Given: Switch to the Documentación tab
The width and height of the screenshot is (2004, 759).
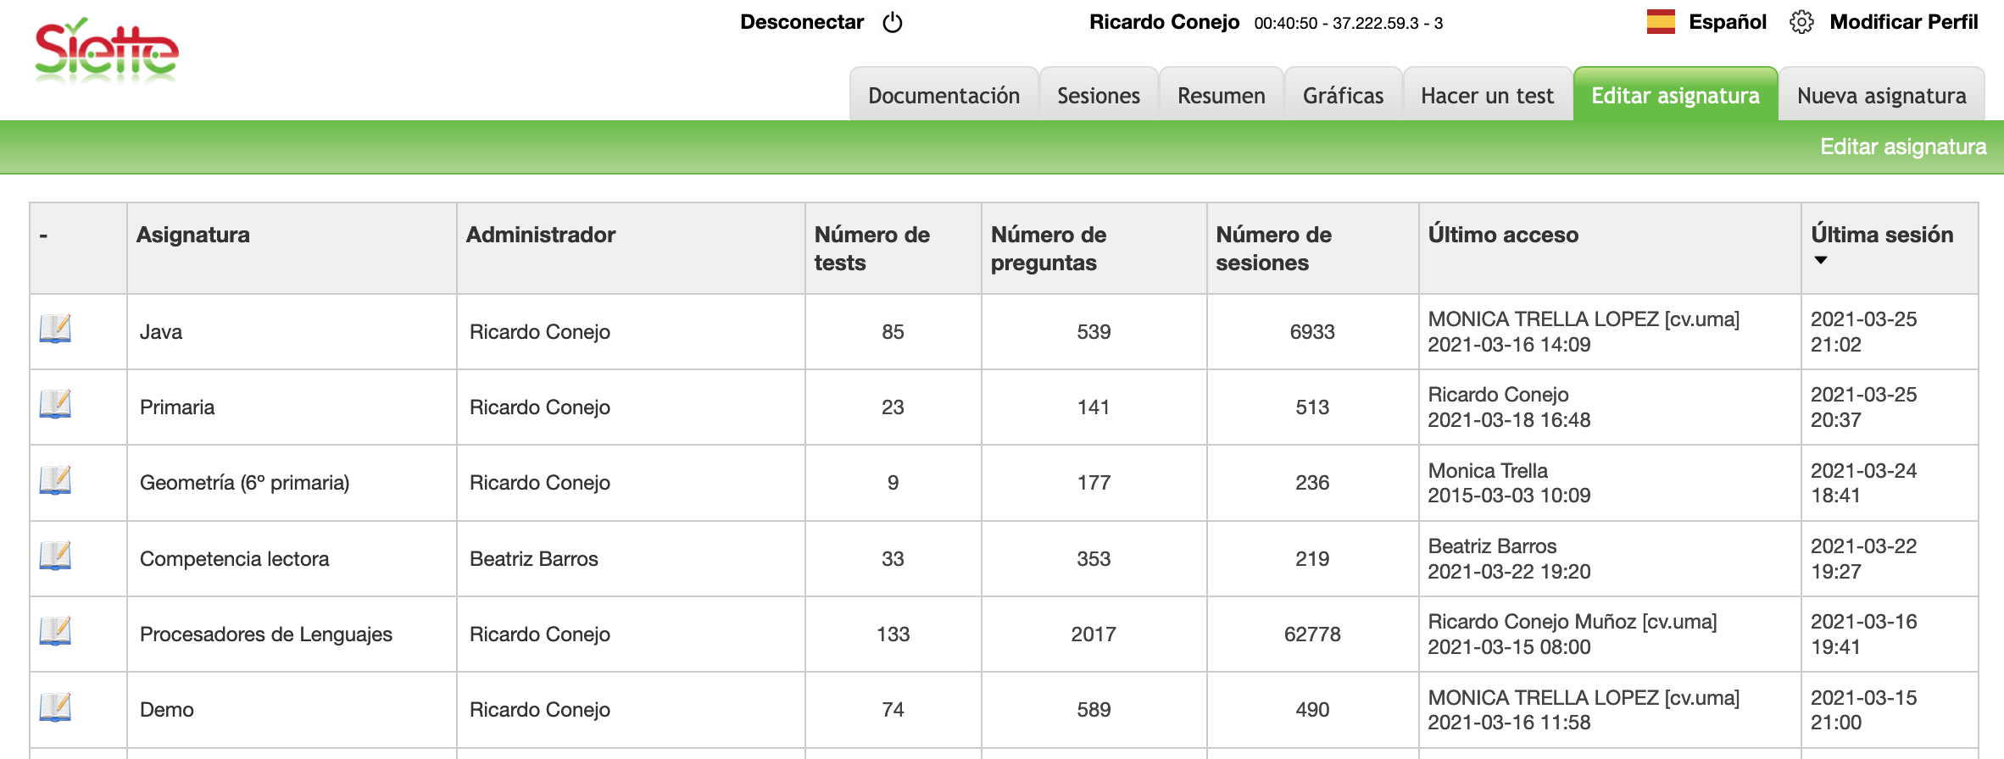Looking at the screenshot, I should point(944,96).
